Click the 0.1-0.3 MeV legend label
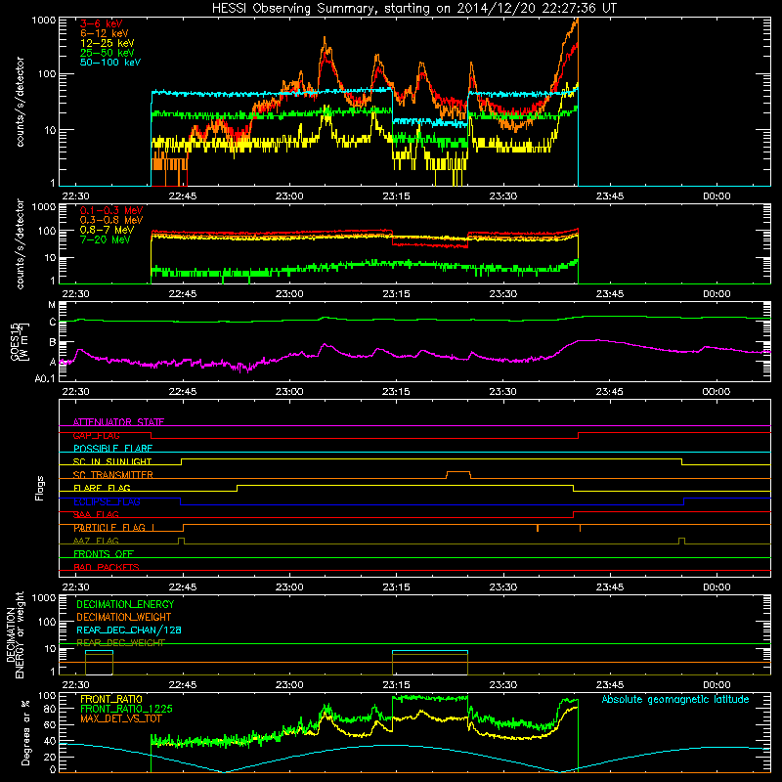This screenshot has width=782, height=782. click(x=111, y=210)
